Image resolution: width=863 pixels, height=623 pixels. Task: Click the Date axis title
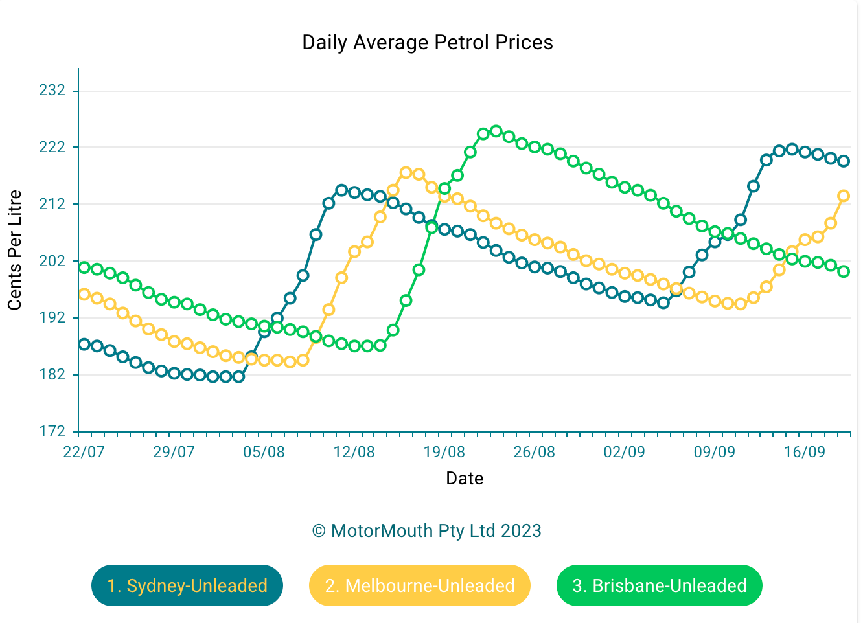click(x=465, y=479)
